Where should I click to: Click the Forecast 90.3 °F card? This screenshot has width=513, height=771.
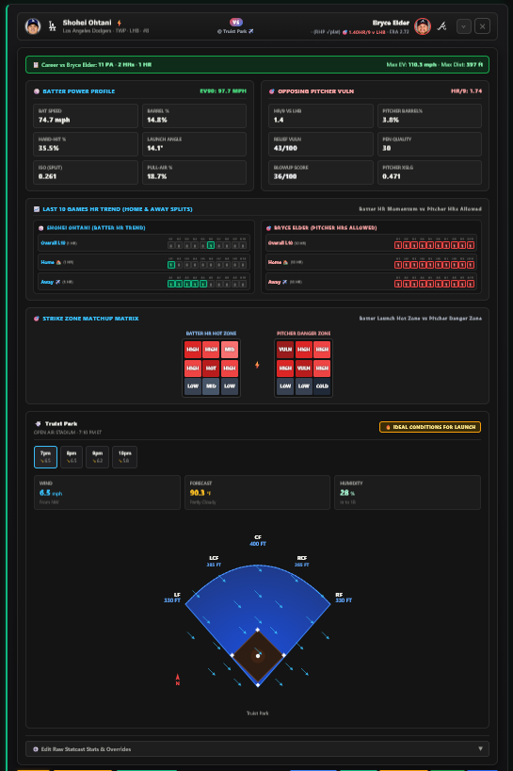pyautogui.click(x=257, y=492)
